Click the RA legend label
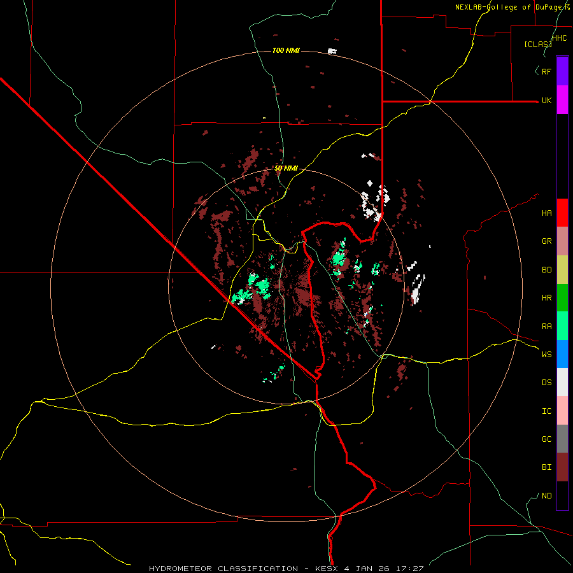 [x=546, y=327]
